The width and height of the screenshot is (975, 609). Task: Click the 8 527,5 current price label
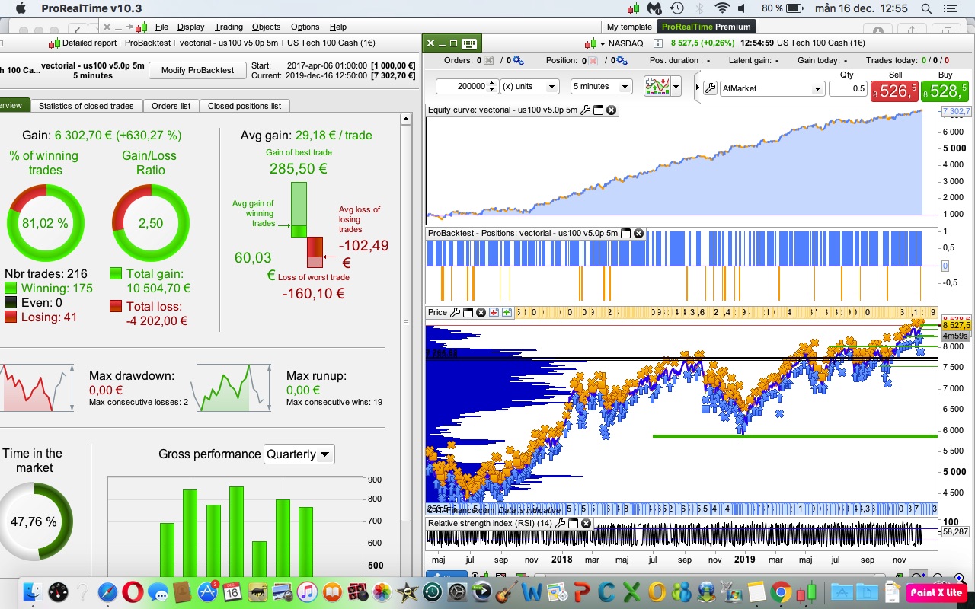tap(955, 325)
